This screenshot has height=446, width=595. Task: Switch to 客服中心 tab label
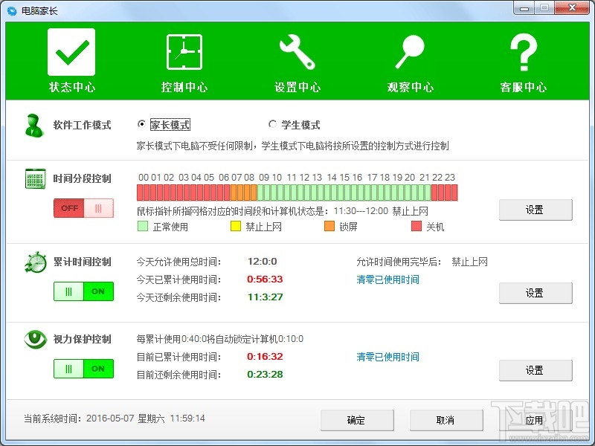click(524, 87)
